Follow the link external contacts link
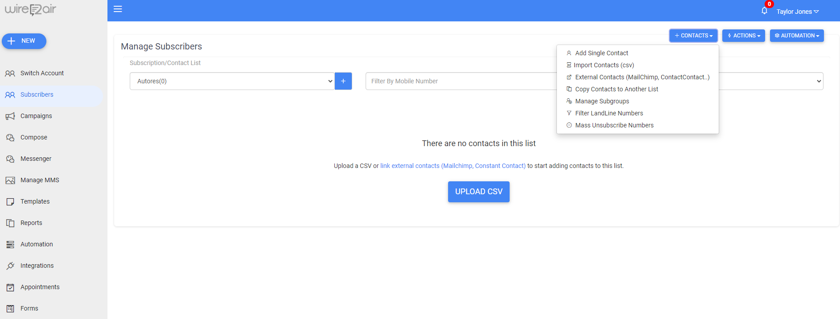Image resolution: width=840 pixels, height=319 pixels. (x=453, y=166)
